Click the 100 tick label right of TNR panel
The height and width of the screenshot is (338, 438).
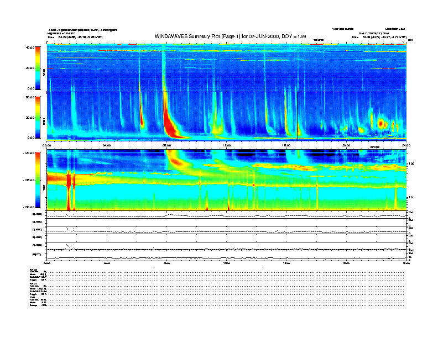411,163
